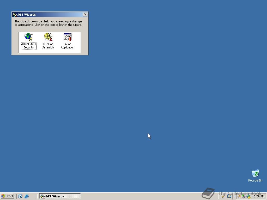This screenshot has height=200, width=267.
Task: Launch the Fix an Application wizard
Action: point(68,41)
